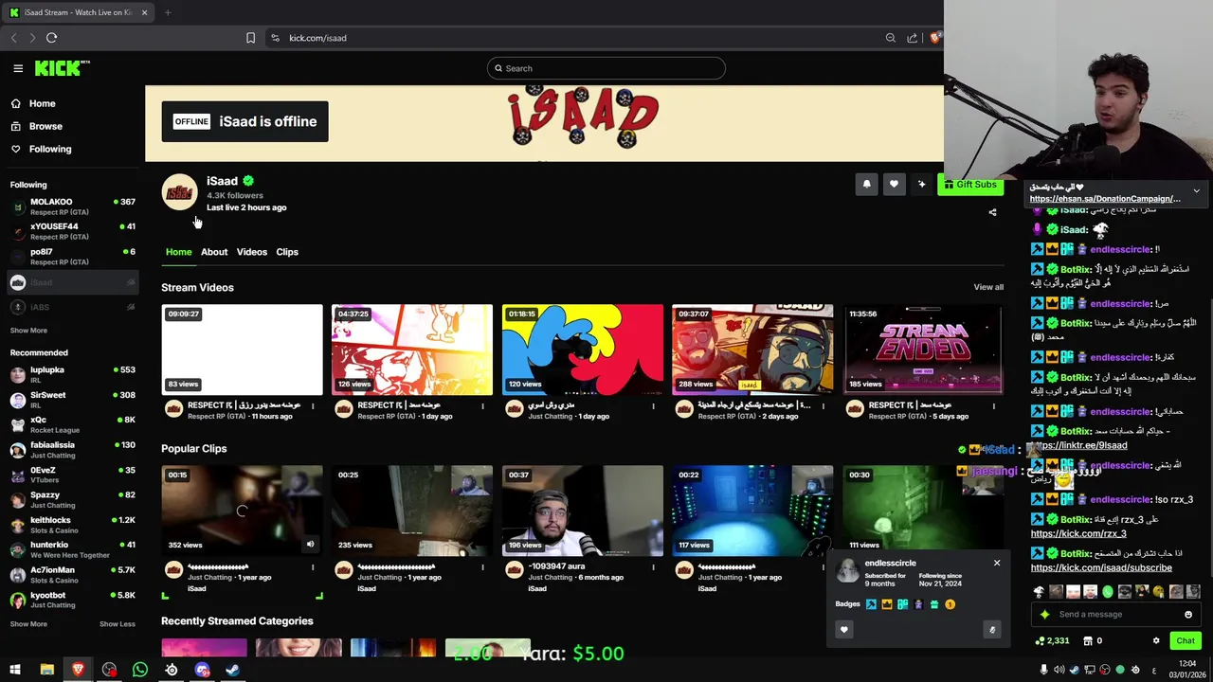Screen dimensions: 1213x682
Task: Mute endlesscircle from the user card
Action: pos(992,629)
